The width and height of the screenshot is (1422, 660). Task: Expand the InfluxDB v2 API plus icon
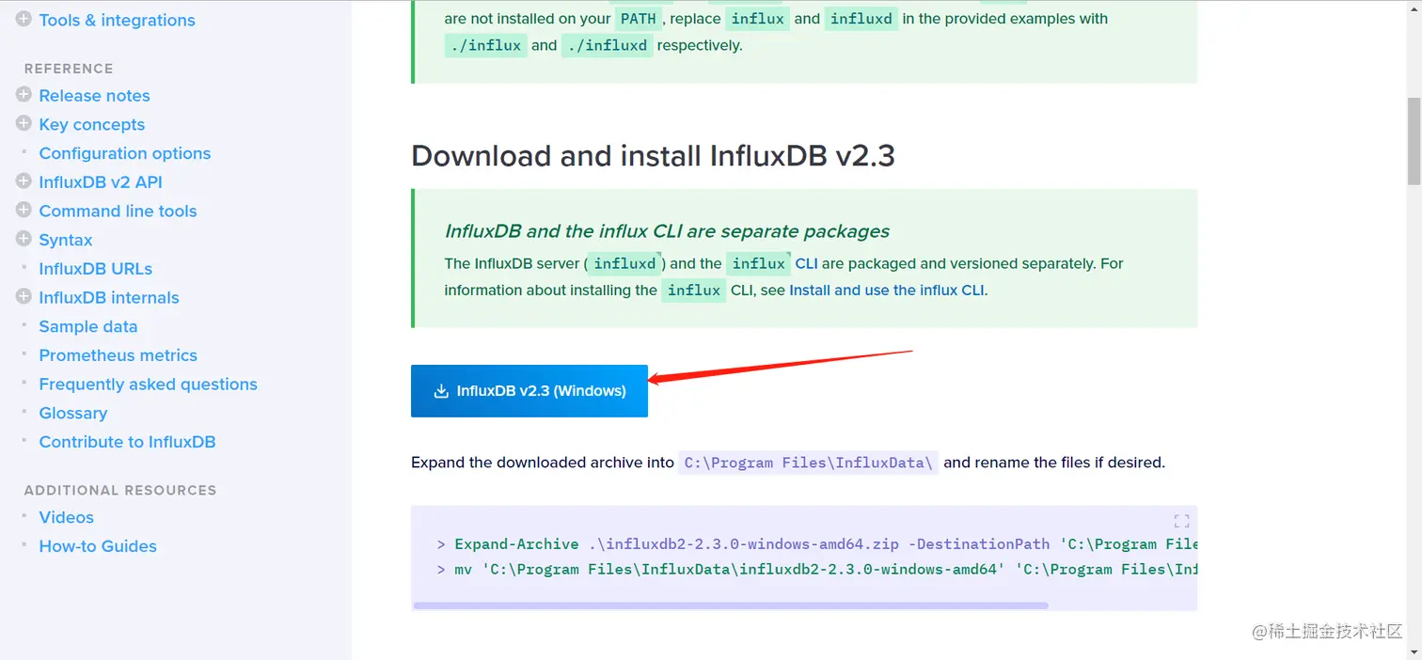click(x=24, y=181)
